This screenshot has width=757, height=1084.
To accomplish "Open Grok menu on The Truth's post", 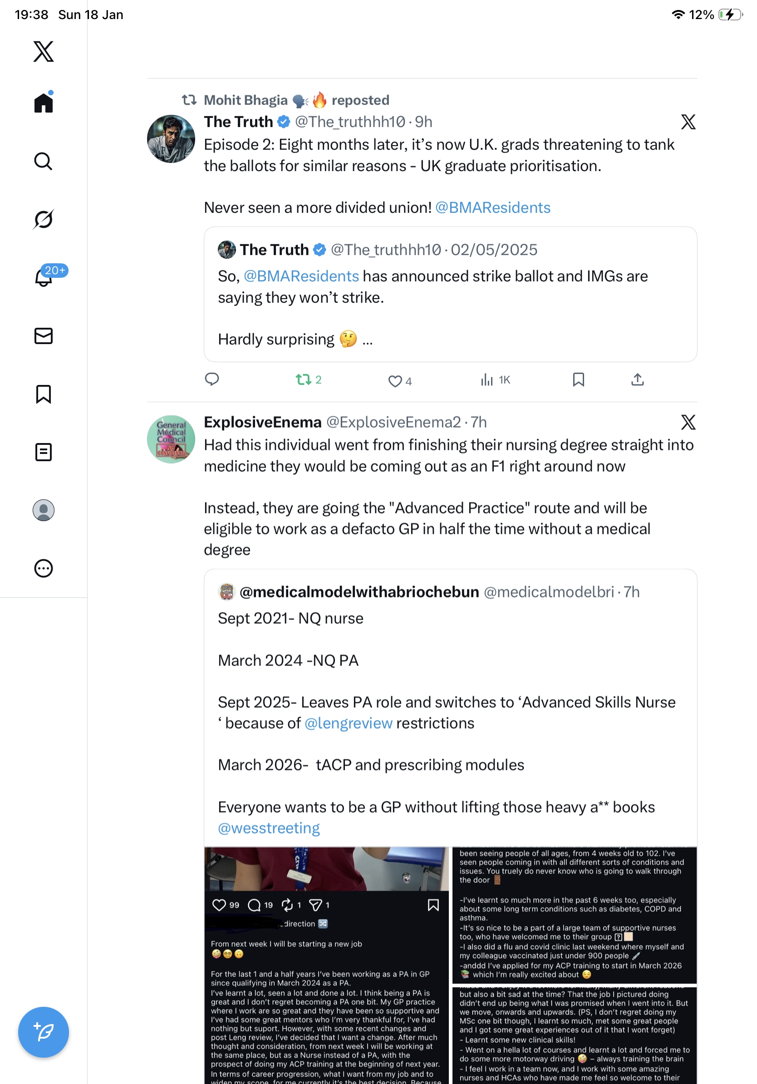I will click(688, 122).
